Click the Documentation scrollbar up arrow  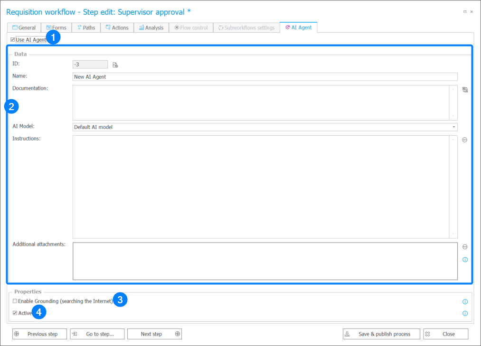coord(453,89)
